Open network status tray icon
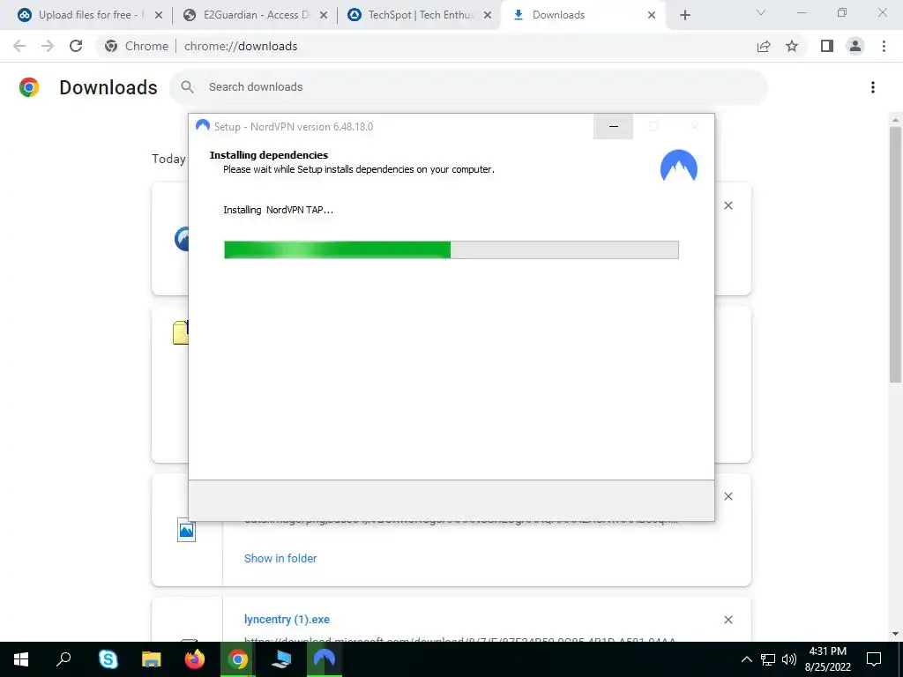The image size is (903, 677). tap(768, 659)
